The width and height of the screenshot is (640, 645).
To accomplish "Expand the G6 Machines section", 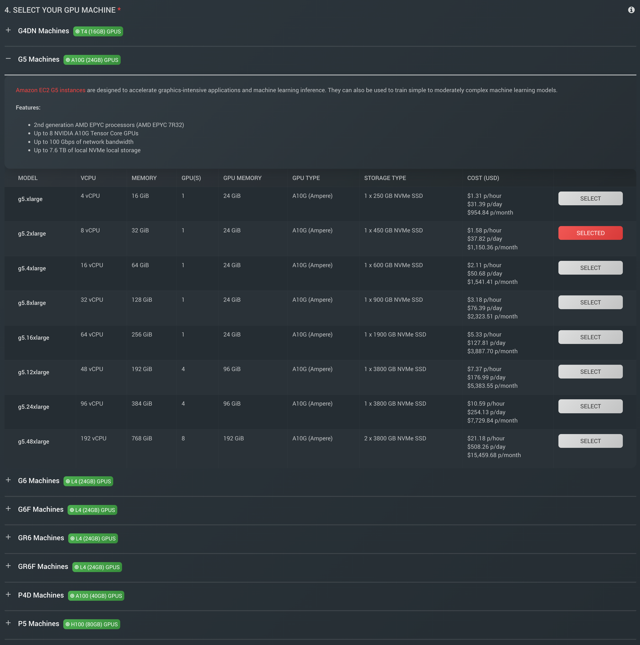I will tap(8, 480).
